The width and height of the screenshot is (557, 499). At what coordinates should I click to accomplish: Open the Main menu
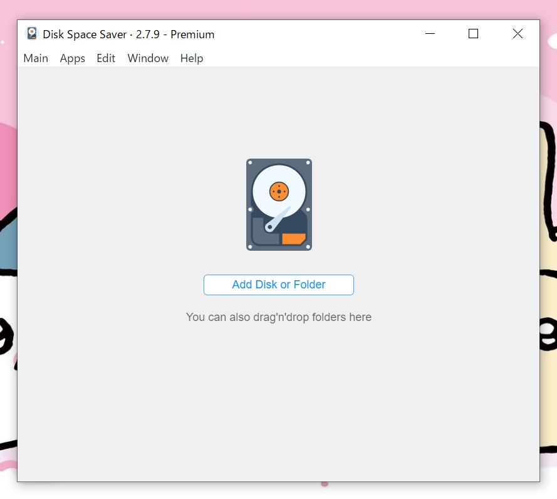click(x=36, y=58)
